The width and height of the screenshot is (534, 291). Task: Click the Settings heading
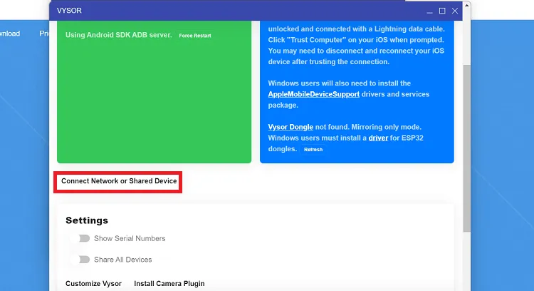coord(87,220)
